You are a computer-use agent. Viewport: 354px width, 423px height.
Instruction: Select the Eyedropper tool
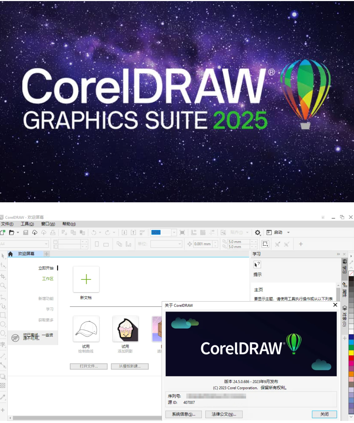coord(3,397)
